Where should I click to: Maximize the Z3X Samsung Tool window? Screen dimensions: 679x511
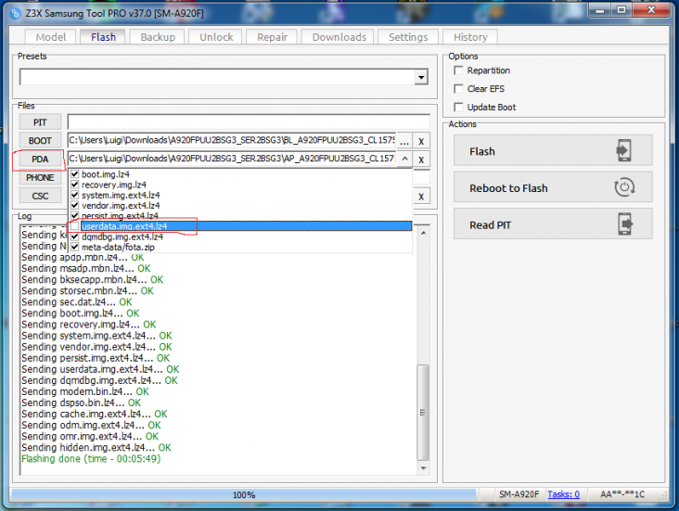pos(621,10)
